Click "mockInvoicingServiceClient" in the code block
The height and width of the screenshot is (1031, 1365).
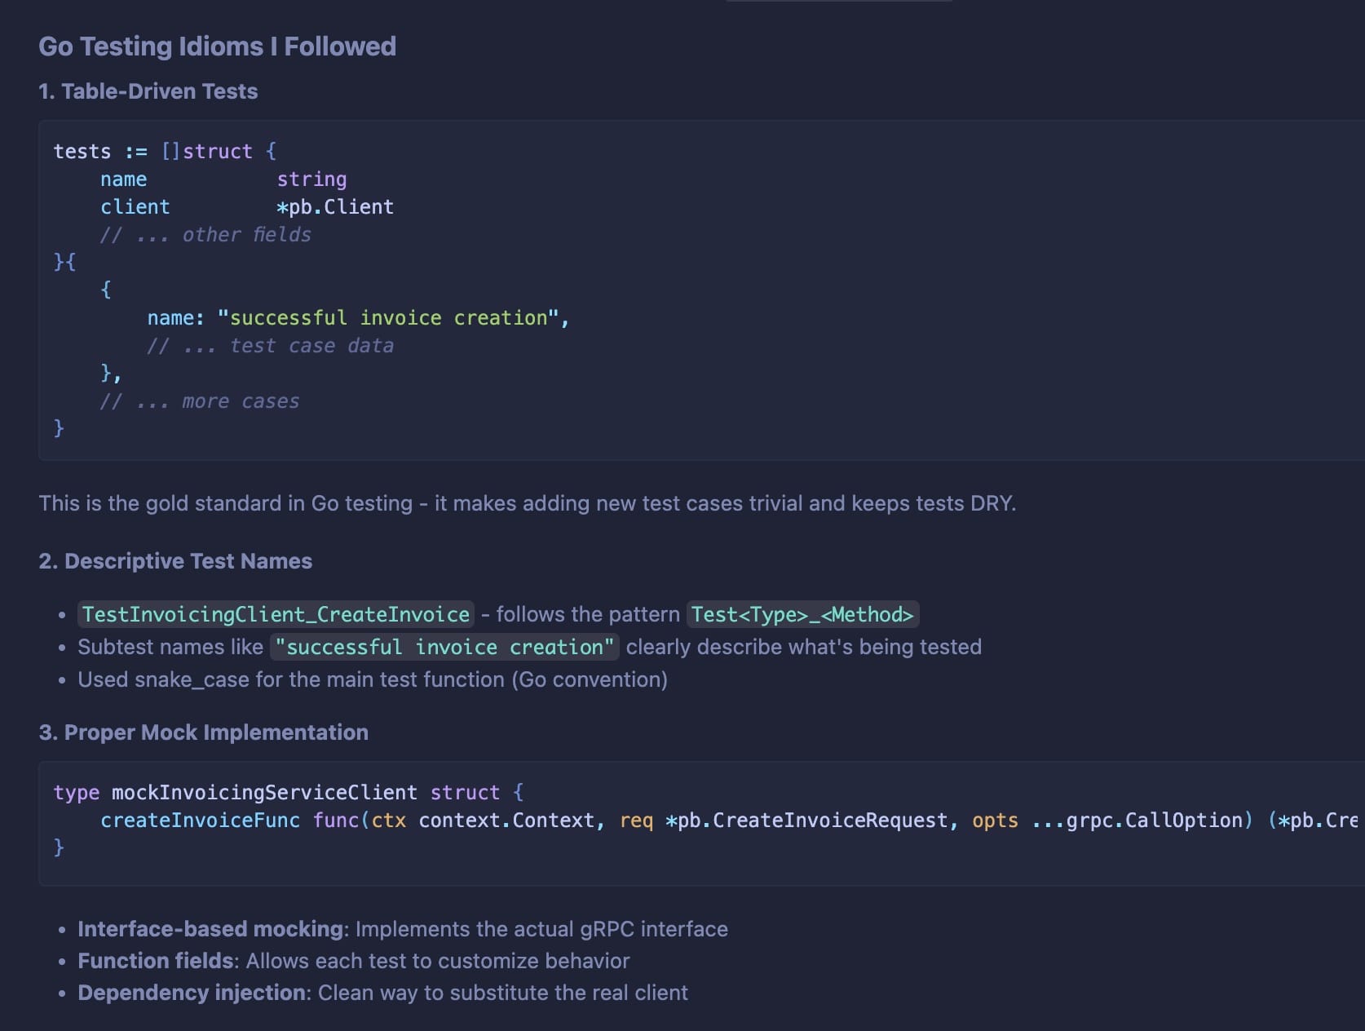264,793
